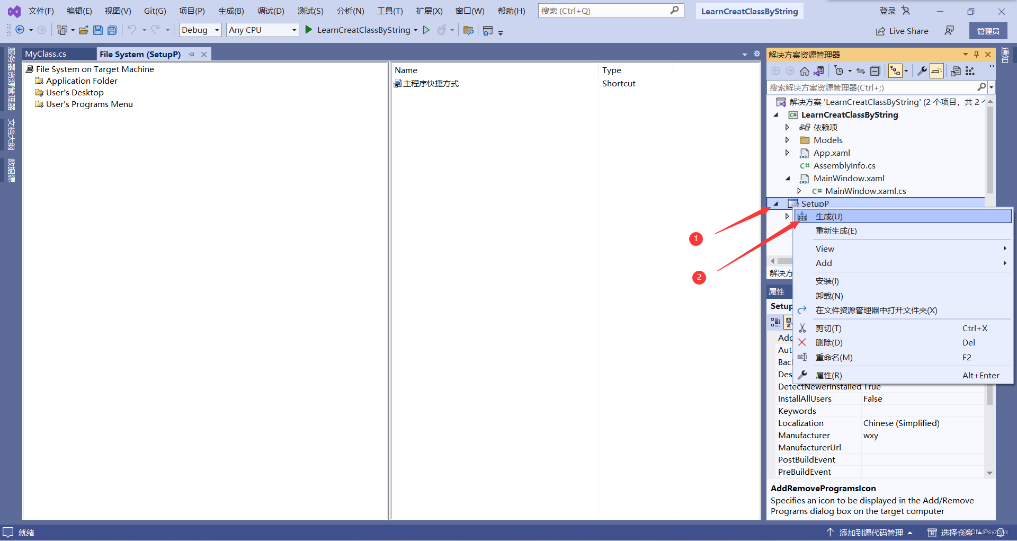This screenshot has height=541, width=1017.
Task: Select 生成(U) in context menu
Action: [903, 216]
